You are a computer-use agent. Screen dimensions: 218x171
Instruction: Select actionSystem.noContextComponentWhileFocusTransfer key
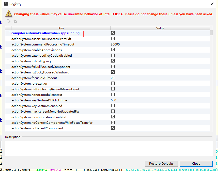52,123
